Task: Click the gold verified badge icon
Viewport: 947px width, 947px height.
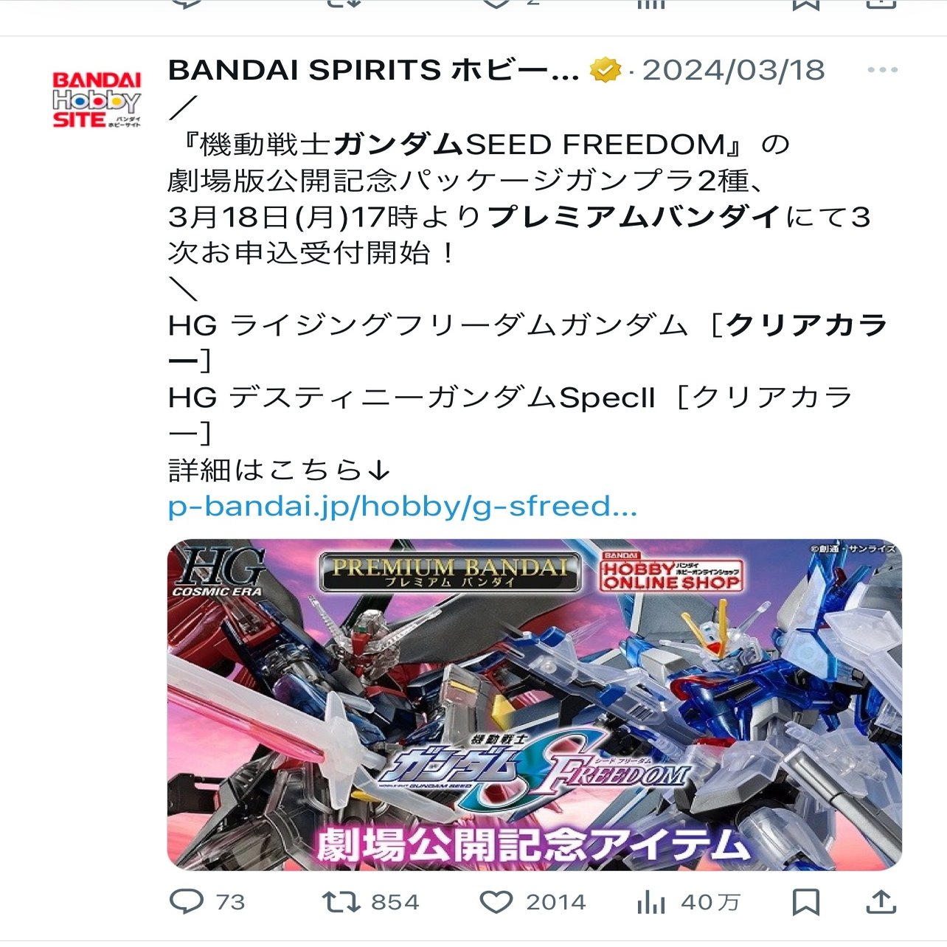Action: (606, 70)
